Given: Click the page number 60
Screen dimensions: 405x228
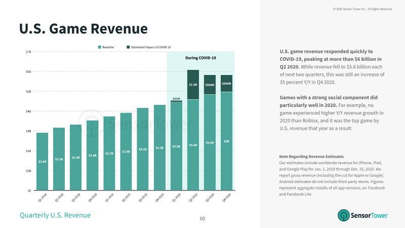Looking at the screenshot, I should tap(202, 219).
